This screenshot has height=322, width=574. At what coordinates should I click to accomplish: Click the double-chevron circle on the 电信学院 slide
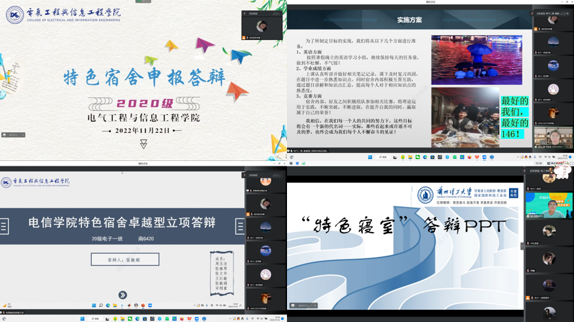pos(122,295)
